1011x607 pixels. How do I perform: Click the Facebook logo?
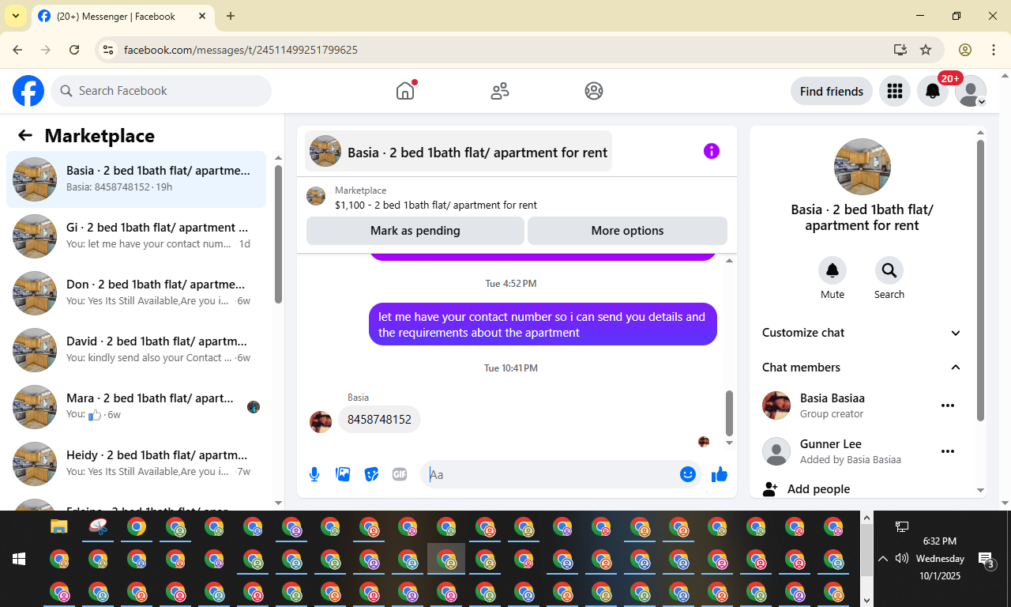[28, 91]
